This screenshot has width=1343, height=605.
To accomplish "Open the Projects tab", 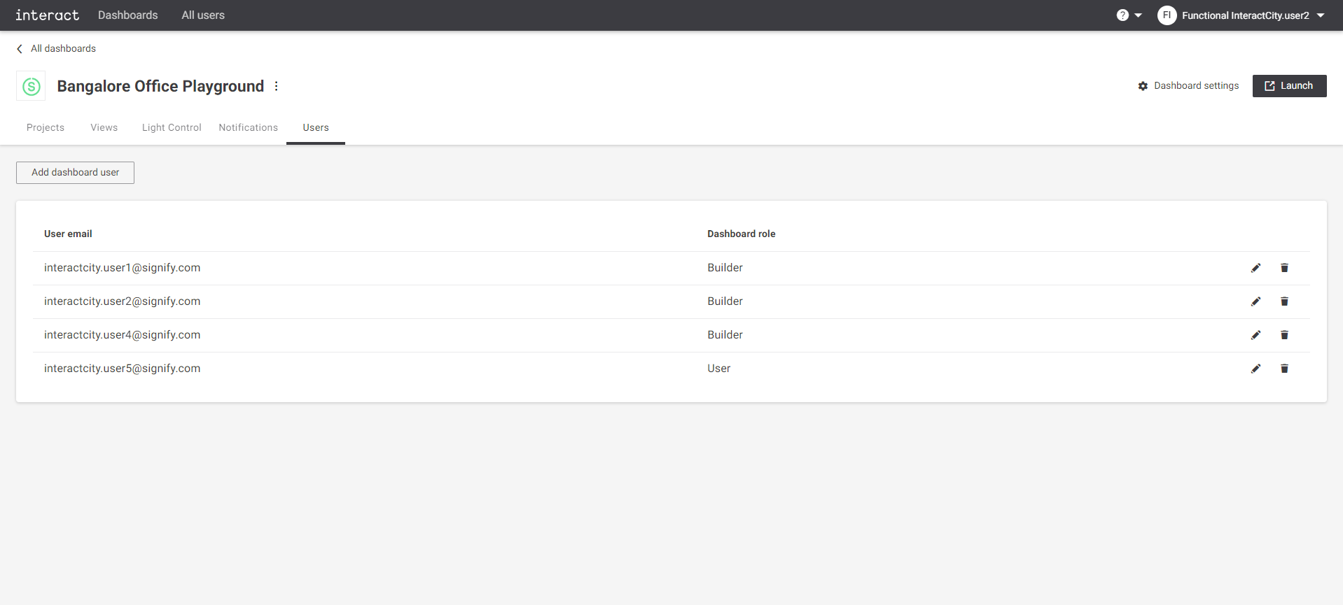I will click(x=46, y=127).
